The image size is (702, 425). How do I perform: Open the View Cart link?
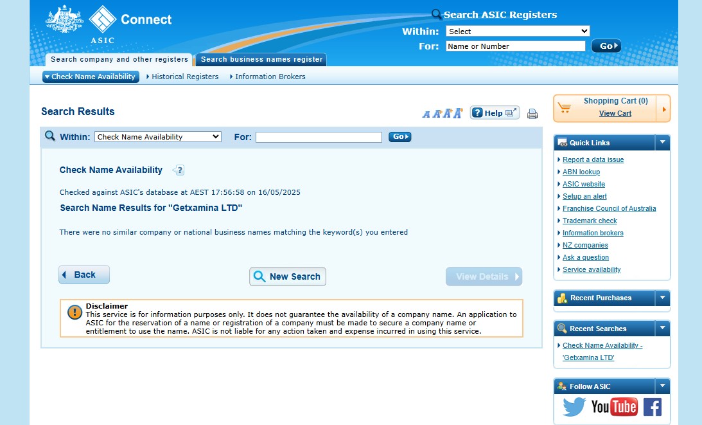coord(615,113)
